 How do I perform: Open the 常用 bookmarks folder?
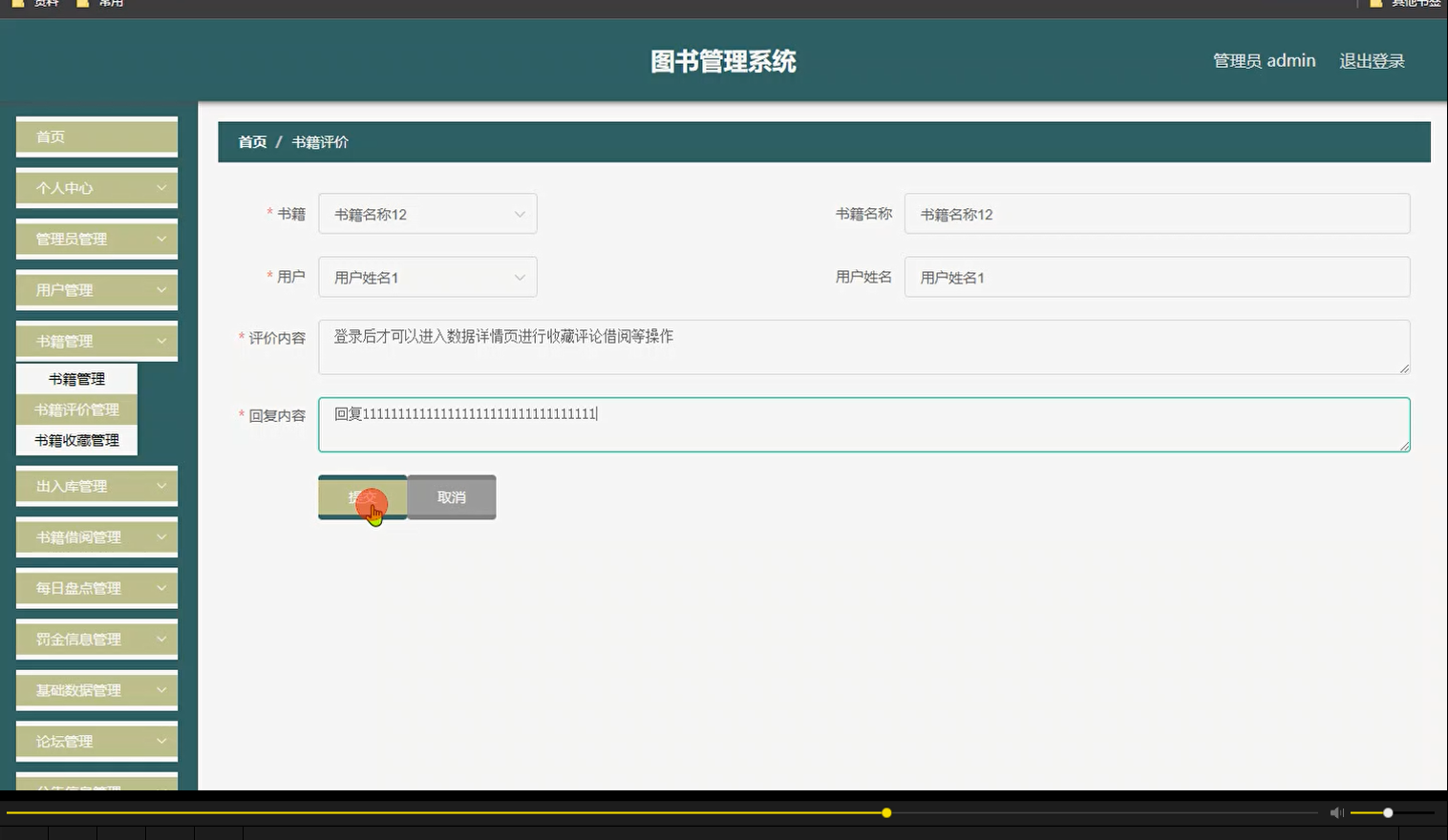click(x=100, y=4)
